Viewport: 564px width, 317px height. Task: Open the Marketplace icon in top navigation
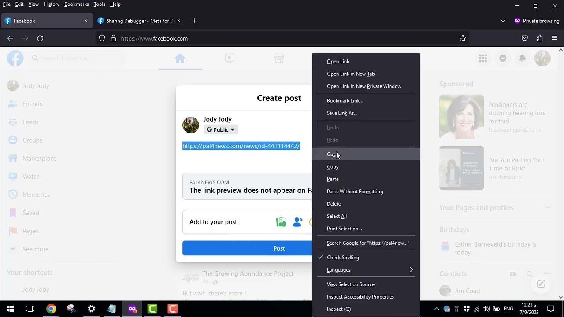[x=279, y=58]
